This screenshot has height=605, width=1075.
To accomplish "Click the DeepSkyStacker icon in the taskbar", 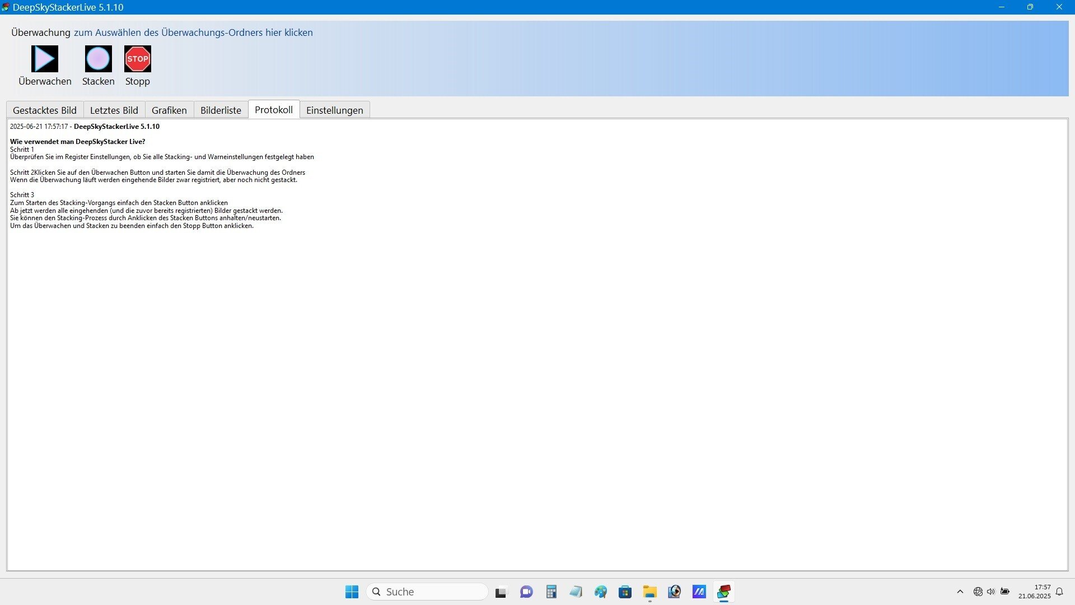I will [723, 592].
